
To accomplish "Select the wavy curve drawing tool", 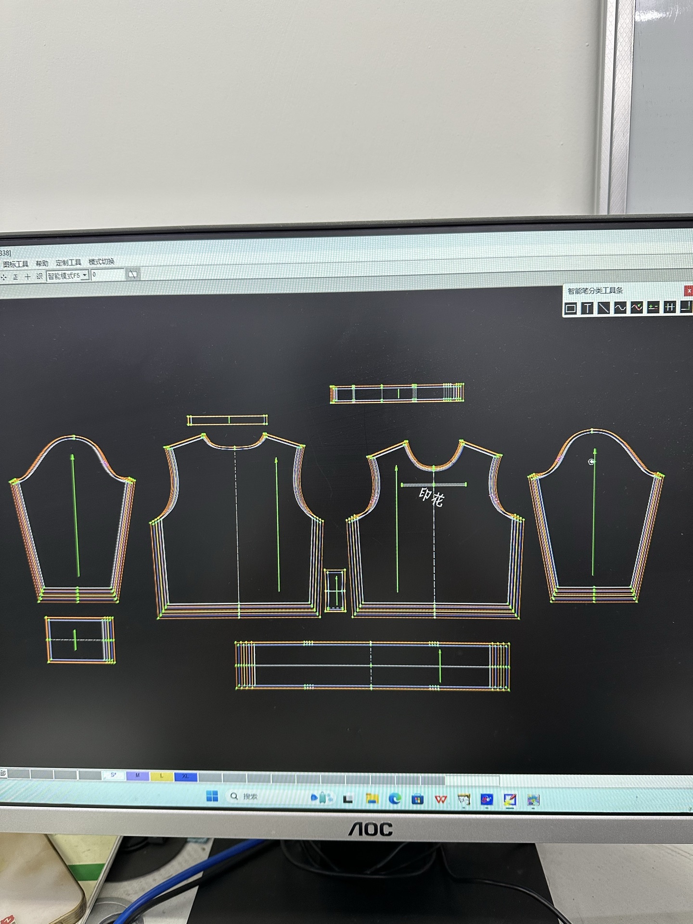I will (x=620, y=308).
